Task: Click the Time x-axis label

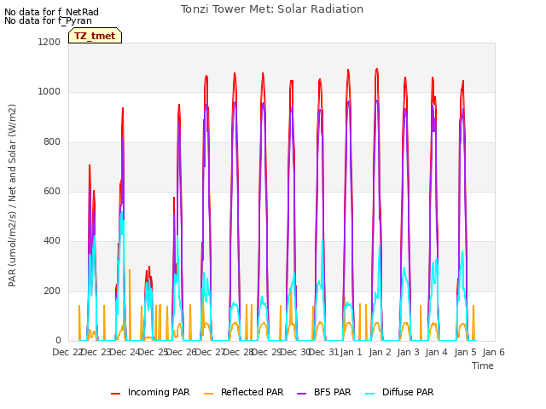Action: [483, 366]
